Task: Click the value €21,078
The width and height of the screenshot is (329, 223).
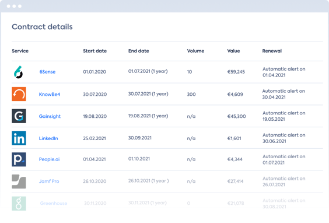Action: click(236, 203)
